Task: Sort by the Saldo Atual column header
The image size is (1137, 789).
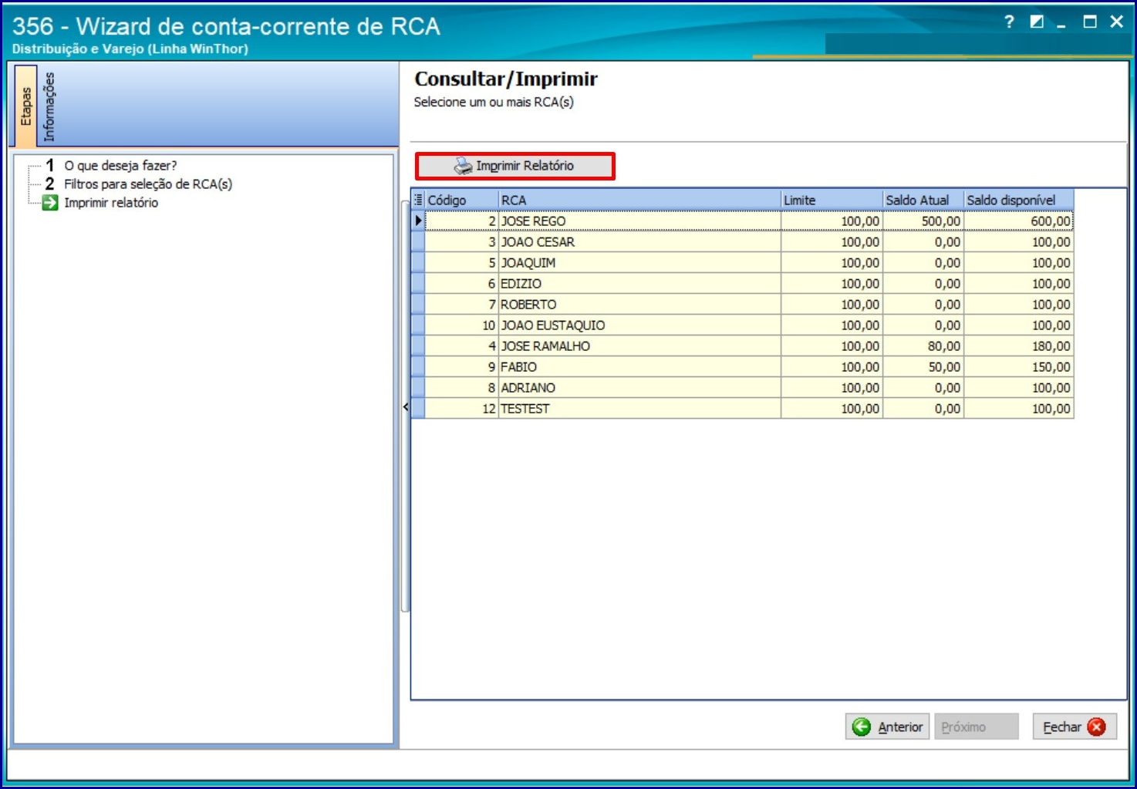Action: pos(923,200)
